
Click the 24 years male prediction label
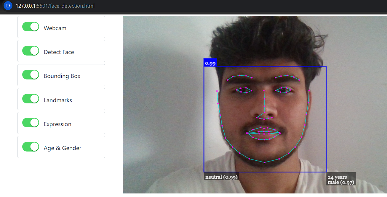[x=340, y=179]
